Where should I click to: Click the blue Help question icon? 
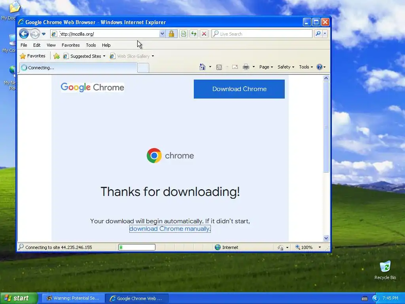(320, 67)
